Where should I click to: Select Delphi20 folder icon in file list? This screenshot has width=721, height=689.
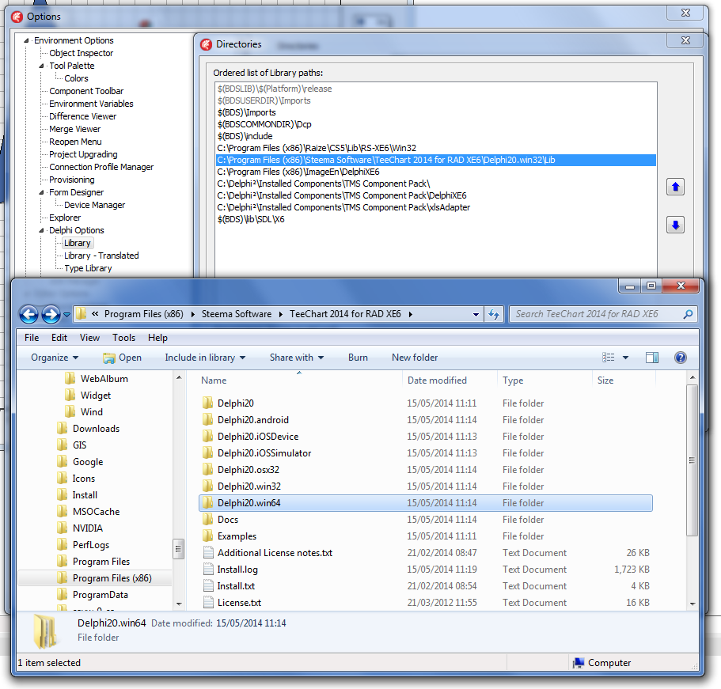[x=208, y=403]
